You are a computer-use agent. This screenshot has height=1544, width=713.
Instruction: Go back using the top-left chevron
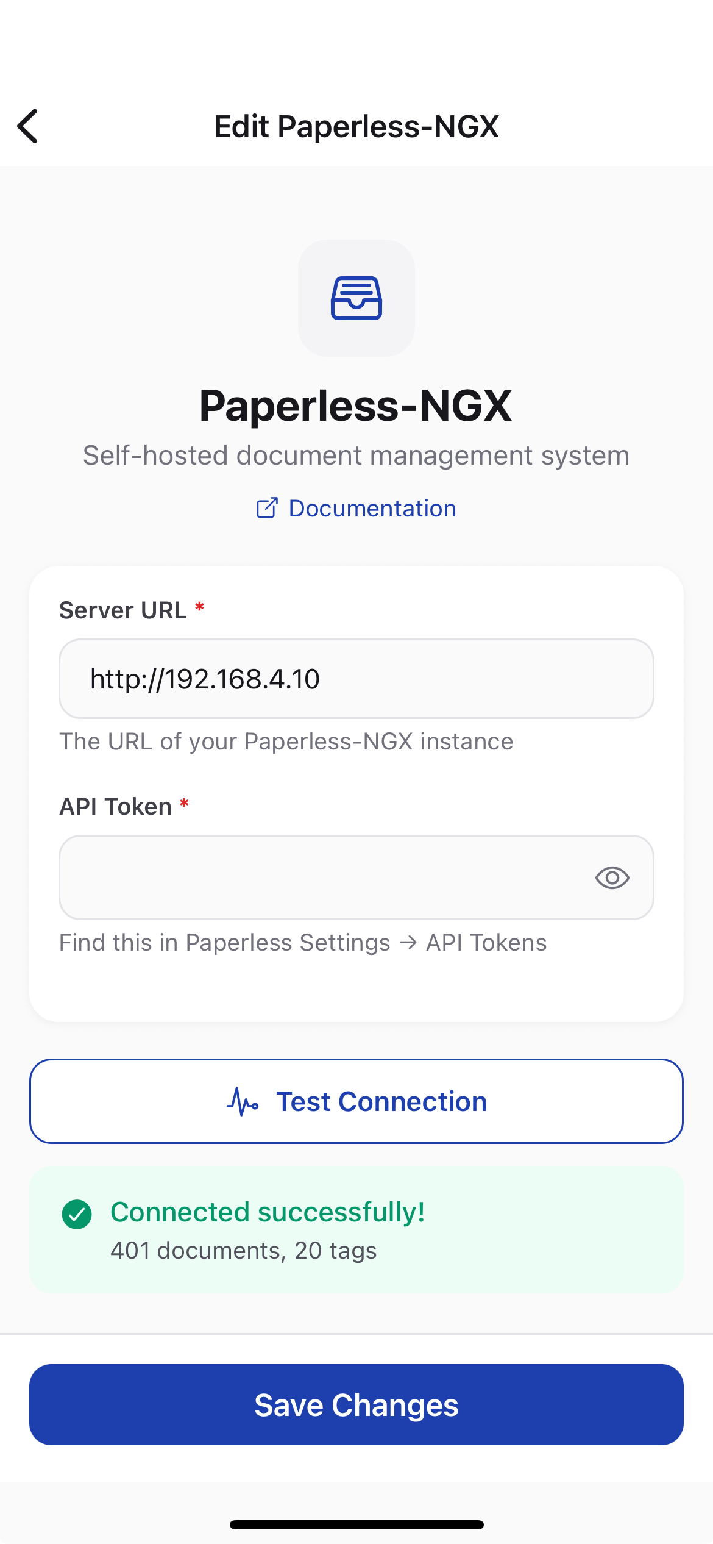point(28,126)
